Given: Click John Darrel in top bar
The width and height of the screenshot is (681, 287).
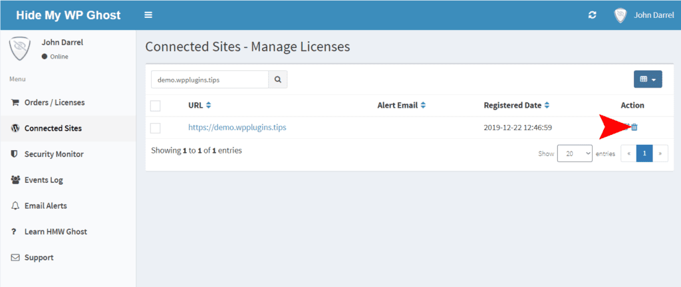Looking at the screenshot, I should click(x=654, y=15).
